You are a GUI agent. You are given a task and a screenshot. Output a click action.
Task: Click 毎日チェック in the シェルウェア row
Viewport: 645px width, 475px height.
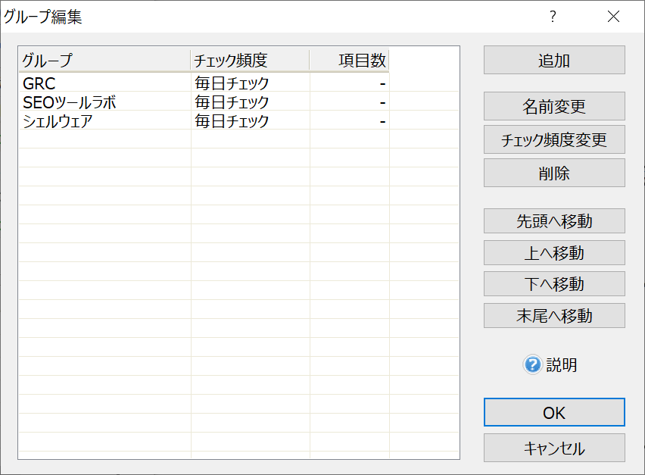pyautogui.click(x=232, y=121)
